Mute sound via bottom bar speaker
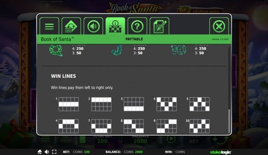 [47, 152]
